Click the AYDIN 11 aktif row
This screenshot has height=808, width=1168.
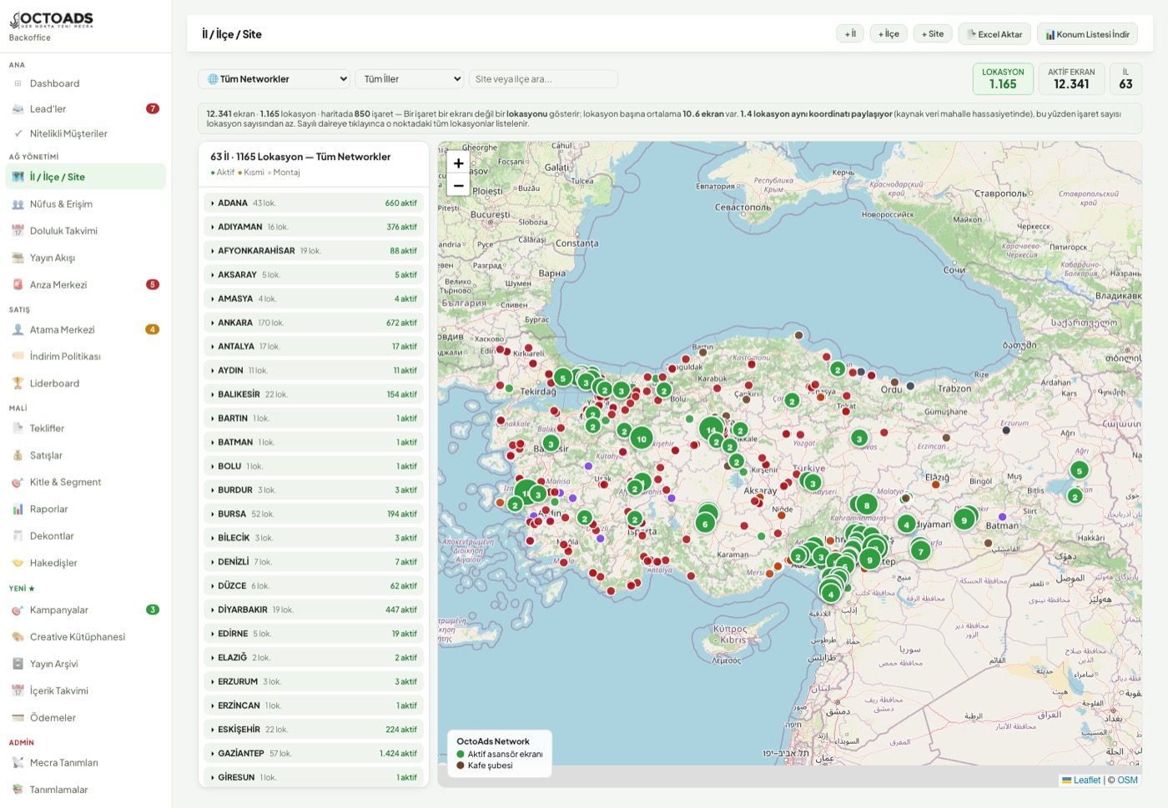[314, 370]
